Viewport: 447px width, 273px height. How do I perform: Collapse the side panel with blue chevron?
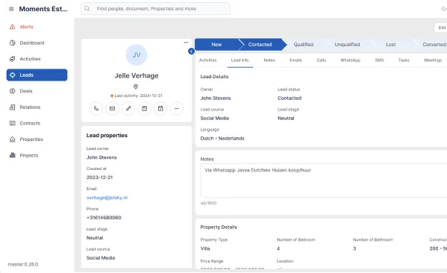point(191,51)
